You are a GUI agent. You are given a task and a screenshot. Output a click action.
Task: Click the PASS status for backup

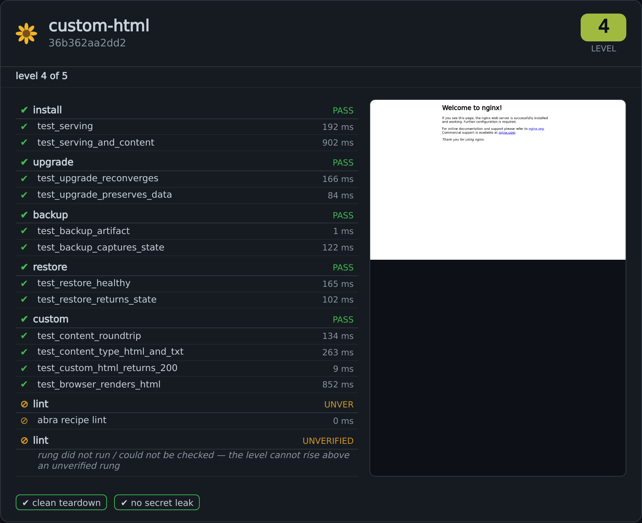point(343,215)
